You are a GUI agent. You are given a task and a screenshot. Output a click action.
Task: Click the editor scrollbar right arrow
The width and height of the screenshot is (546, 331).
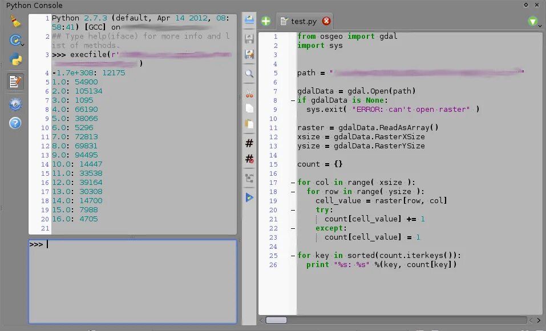[x=539, y=320]
